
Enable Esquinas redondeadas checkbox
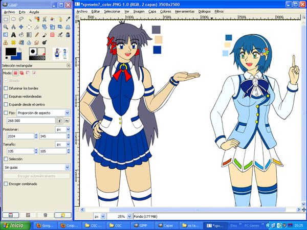[6, 97]
